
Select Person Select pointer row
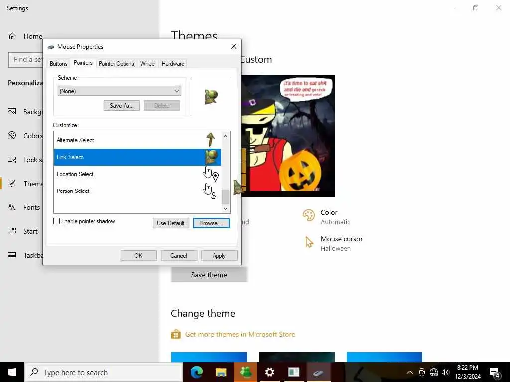pyautogui.click(x=137, y=191)
